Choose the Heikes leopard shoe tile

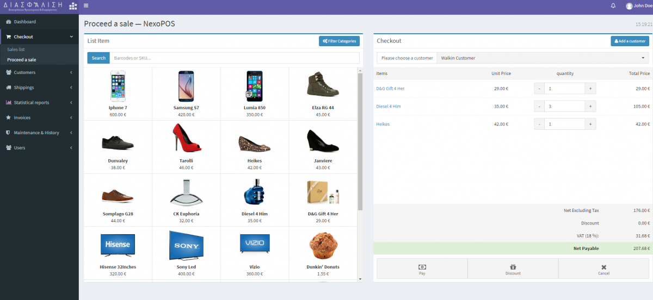pos(255,143)
